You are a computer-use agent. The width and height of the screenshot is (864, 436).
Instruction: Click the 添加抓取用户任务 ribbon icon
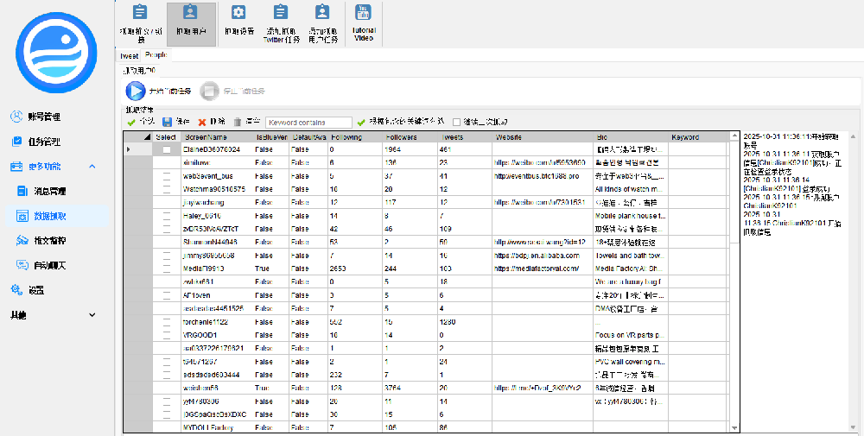(321, 13)
